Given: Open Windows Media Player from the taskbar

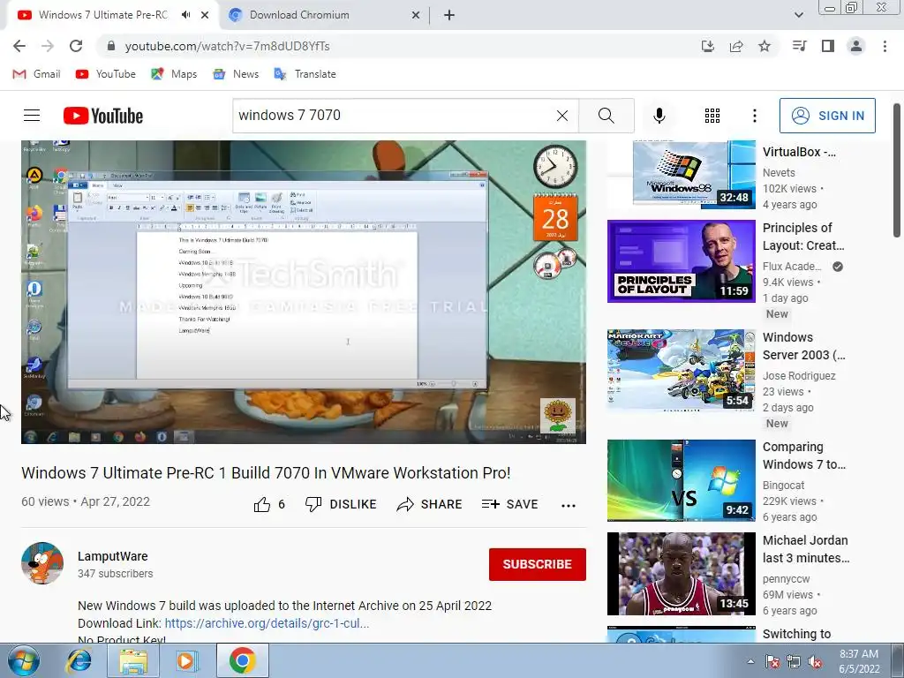Looking at the screenshot, I should click(x=186, y=660).
